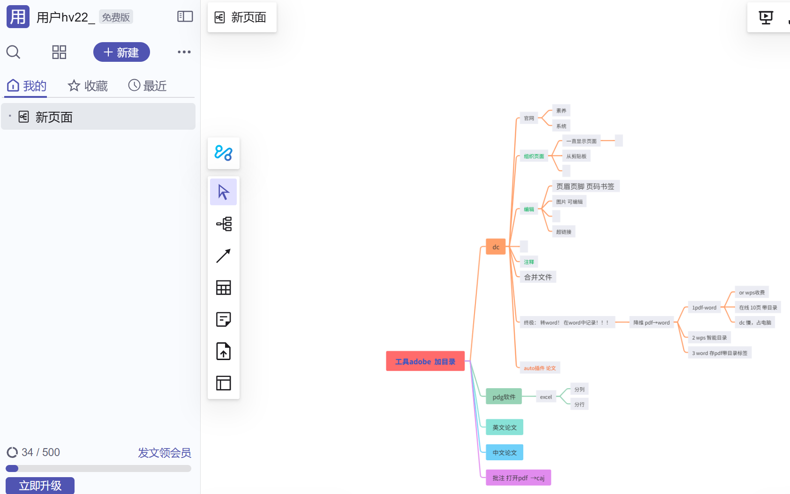Select the mind map tool
Image resolution: width=790 pixels, height=494 pixels.
[x=224, y=224]
